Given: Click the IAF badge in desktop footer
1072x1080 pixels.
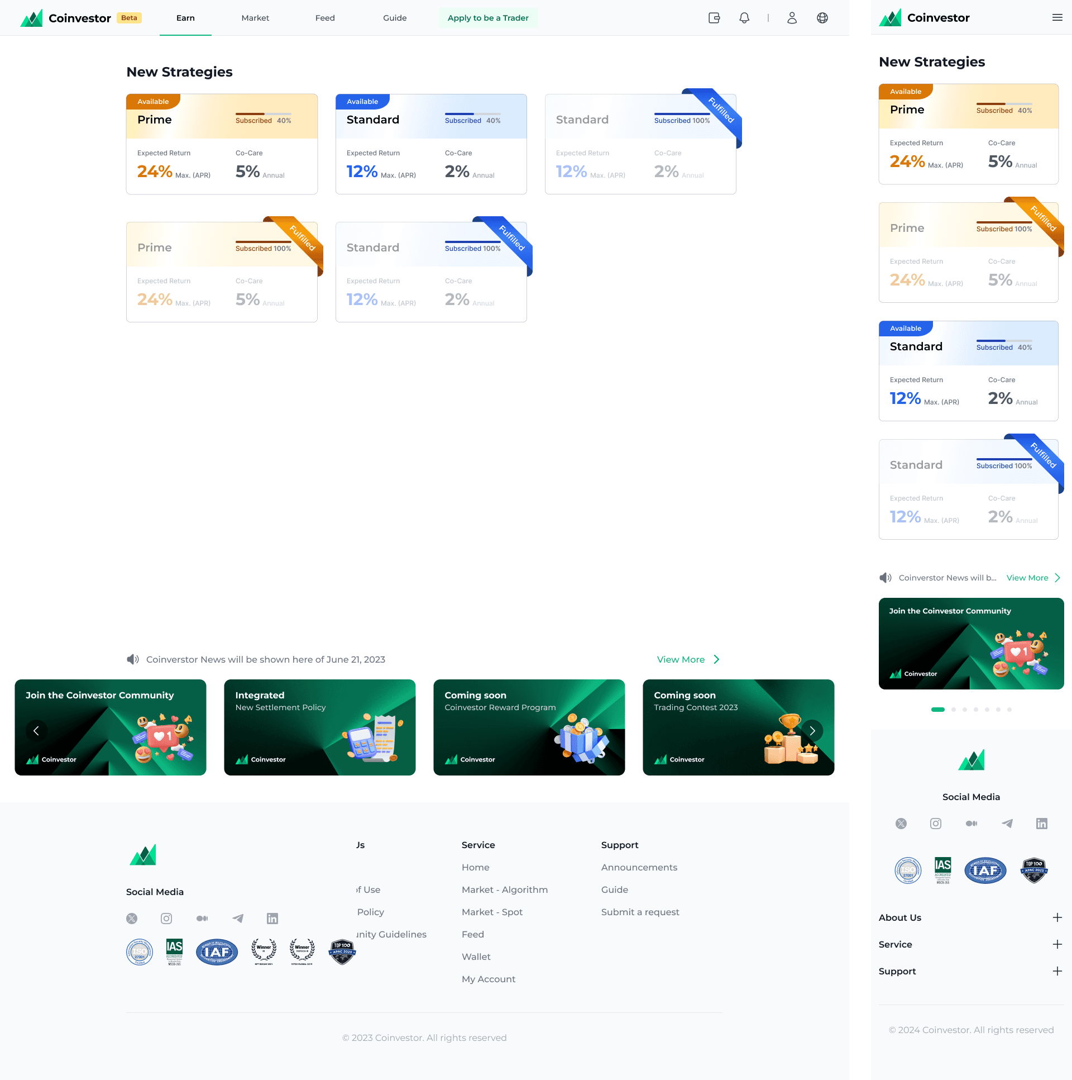Looking at the screenshot, I should pos(217,952).
